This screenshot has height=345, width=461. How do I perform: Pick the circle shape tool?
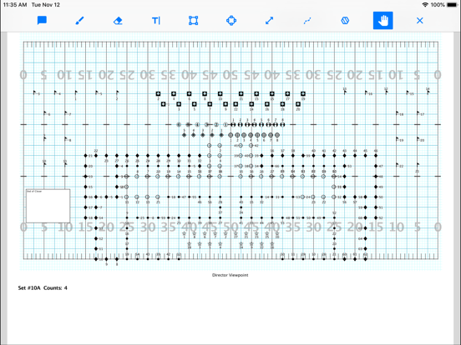(x=231, y=21)
